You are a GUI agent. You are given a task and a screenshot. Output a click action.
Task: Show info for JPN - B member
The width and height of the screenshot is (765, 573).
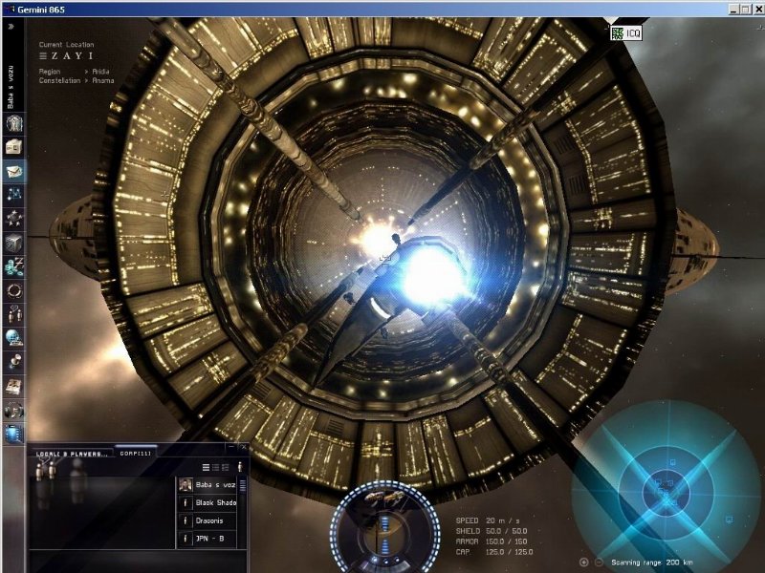(185, 539)
